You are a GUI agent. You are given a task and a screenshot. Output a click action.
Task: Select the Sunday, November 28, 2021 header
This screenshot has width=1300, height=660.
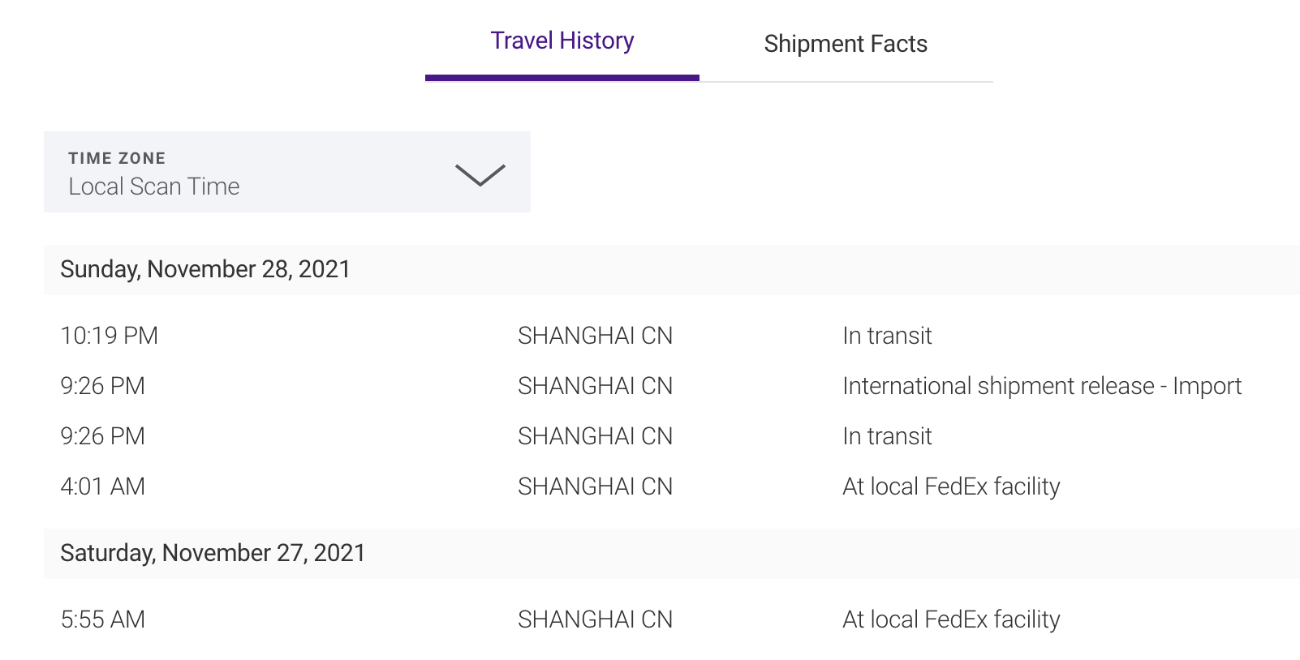pos(205,269)
